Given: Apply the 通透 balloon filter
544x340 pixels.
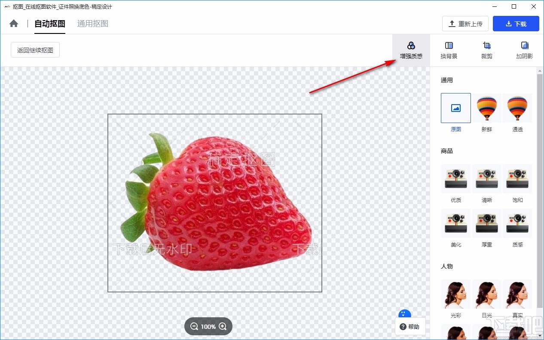Looking at the screenshot, I should pyautogui.click(x=517, y=108).
